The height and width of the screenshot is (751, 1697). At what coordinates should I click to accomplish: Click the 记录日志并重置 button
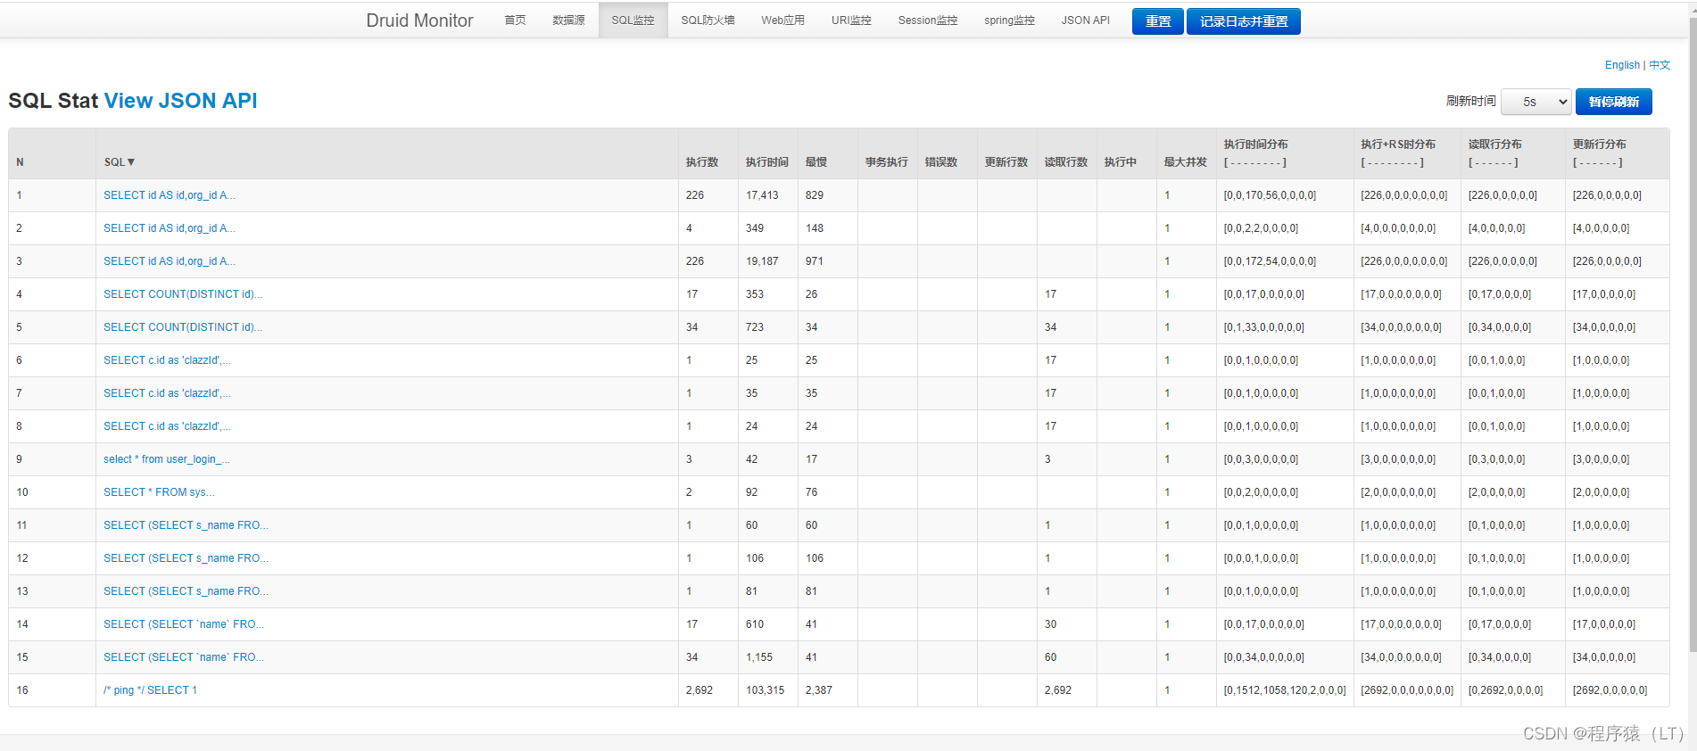click(x=1243, y=21)
